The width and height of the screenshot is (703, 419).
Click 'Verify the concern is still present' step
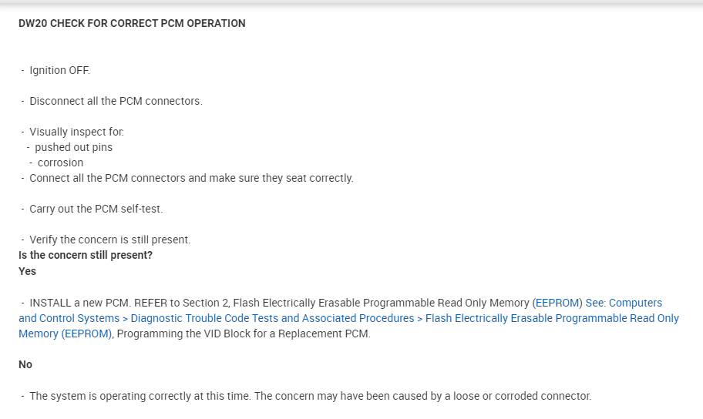point(109,240)
